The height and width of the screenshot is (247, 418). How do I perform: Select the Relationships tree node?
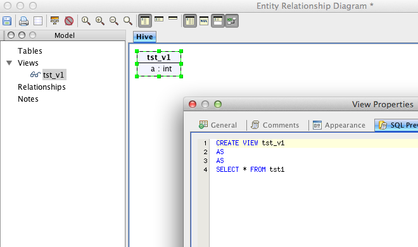pyautogui.click(x=42, y=87)
